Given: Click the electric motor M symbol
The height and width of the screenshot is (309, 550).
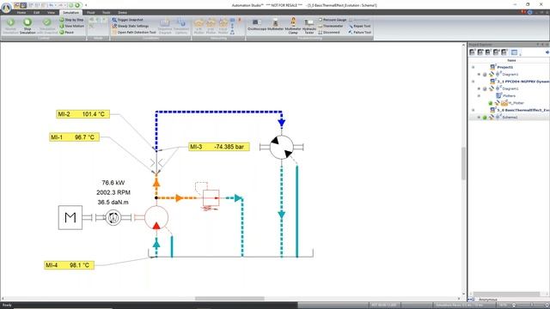Looking at the screenshot, I should 70,217.
